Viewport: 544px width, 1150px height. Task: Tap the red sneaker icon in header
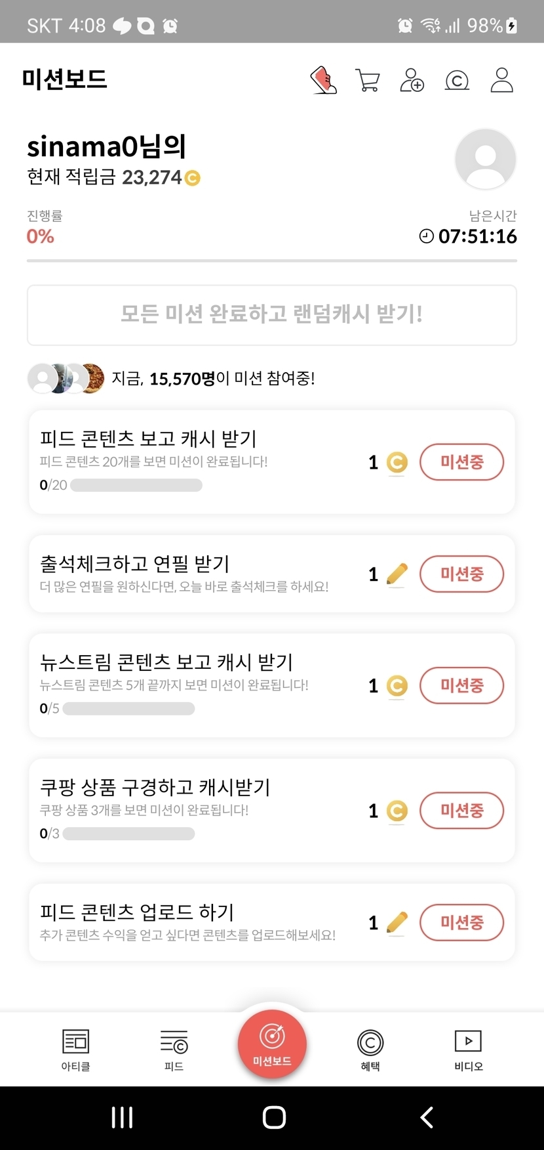pyautogui.click(x=323, y=80)
